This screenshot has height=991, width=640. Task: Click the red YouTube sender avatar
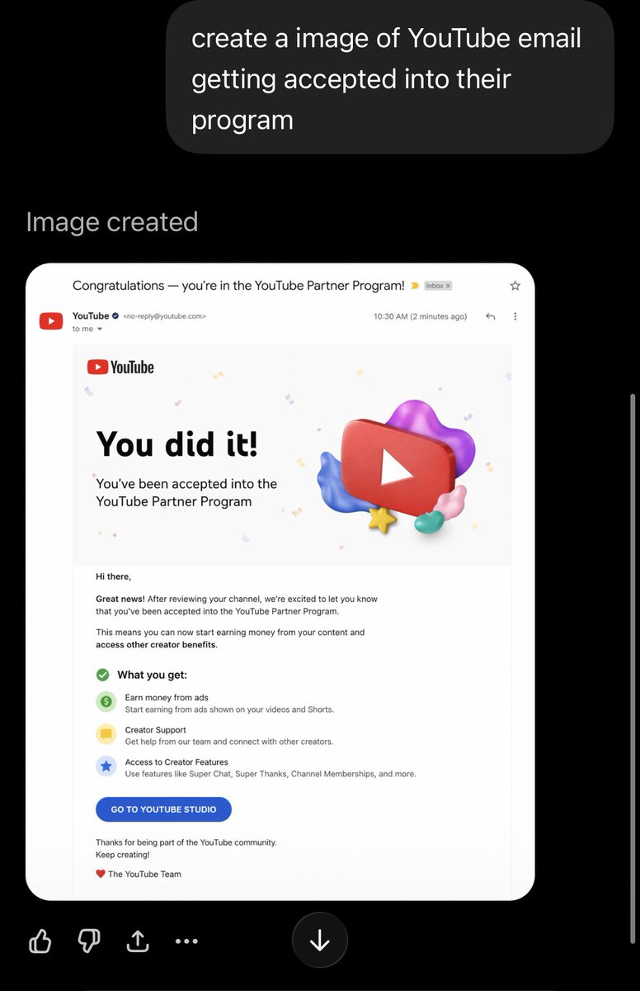pos(51,320)
